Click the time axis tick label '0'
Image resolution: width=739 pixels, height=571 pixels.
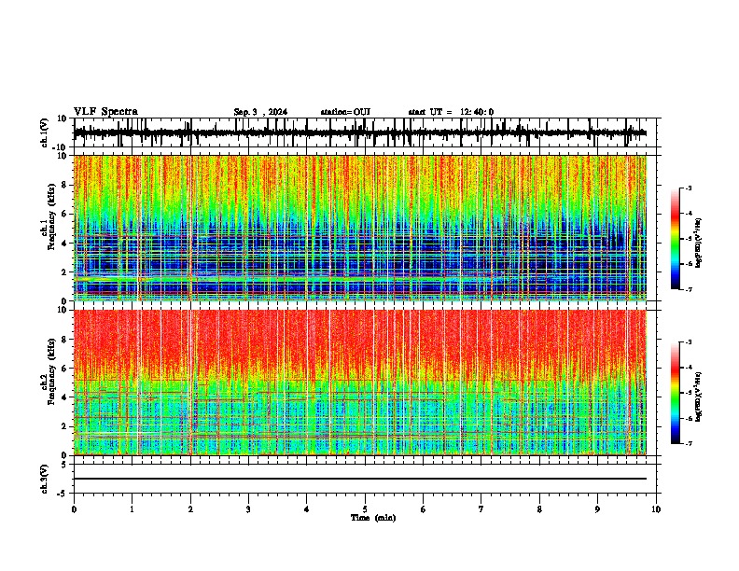74,509
